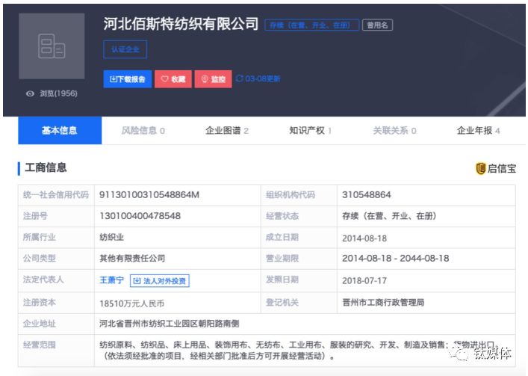
Task: View the 企业年报 tab
Action: pyautogui.click(x=478, y=130)
